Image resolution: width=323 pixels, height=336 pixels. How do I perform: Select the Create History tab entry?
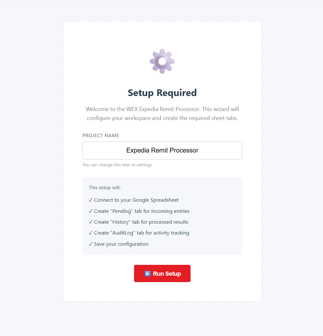pos(141,222)
